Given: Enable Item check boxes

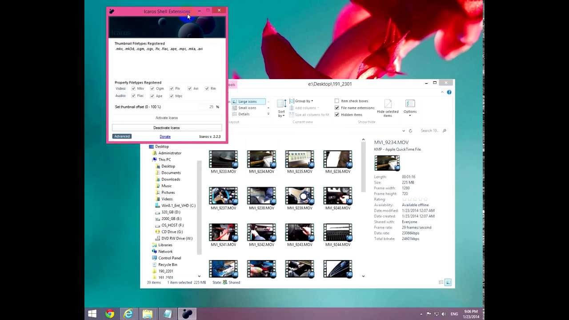Looking at the screenshot, I should point(337,101).
